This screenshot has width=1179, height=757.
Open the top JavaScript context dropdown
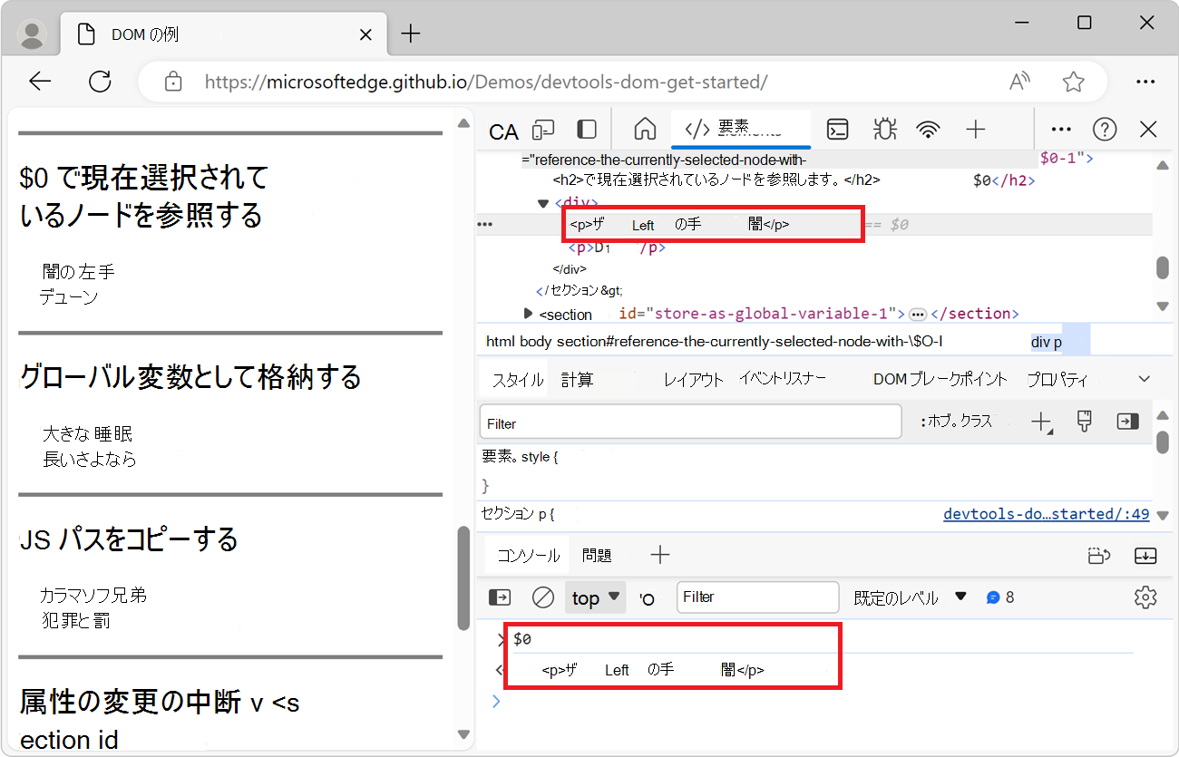pos(594,597)
